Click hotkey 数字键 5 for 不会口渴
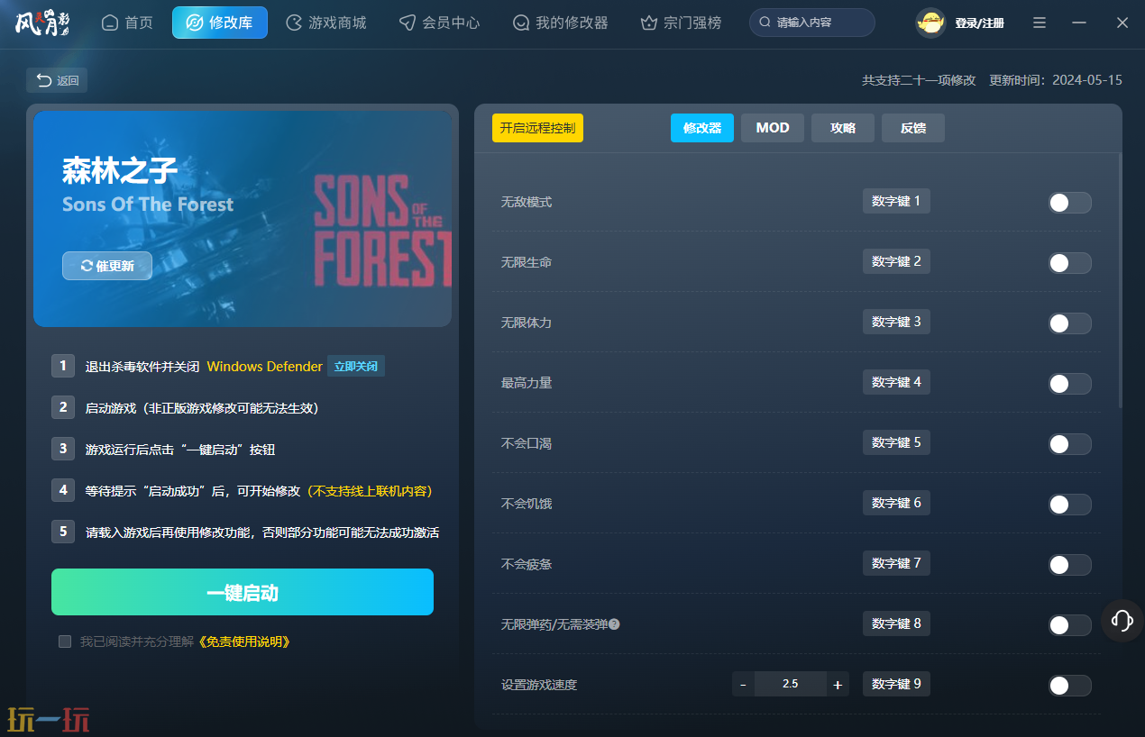 click(896, 442)
